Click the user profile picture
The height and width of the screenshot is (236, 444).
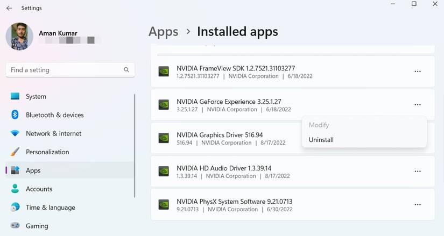(x=19, y=36)
